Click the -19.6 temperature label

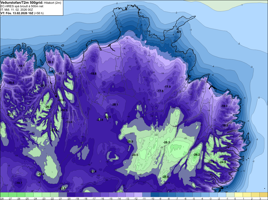11,83
